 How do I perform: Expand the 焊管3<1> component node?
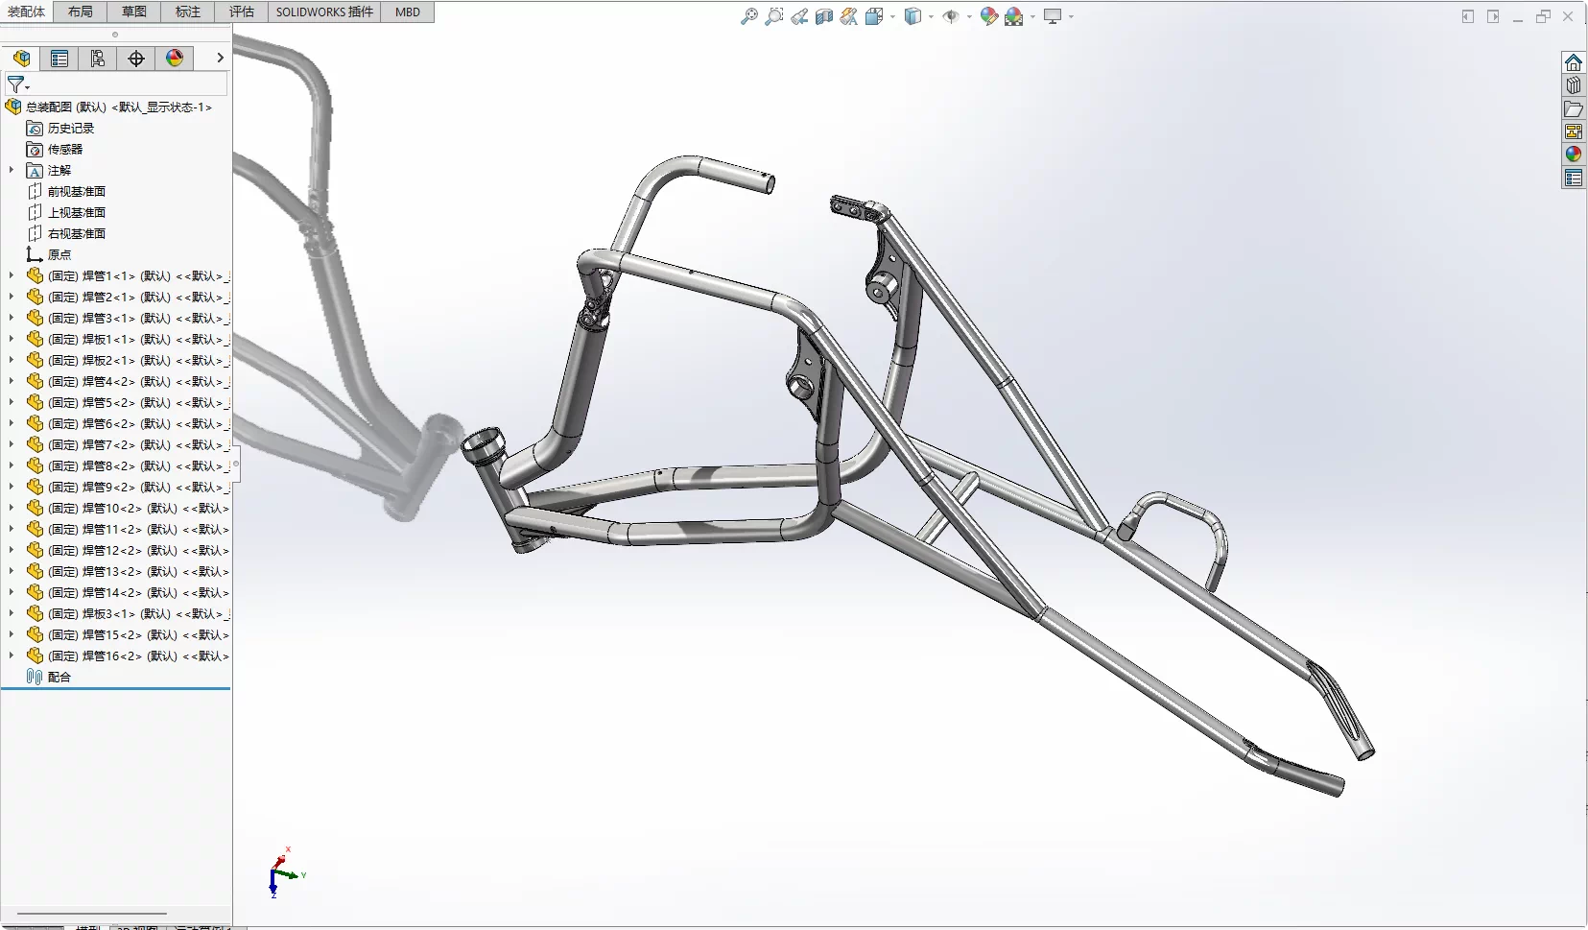pyautogui.click(x=12, y=318)
